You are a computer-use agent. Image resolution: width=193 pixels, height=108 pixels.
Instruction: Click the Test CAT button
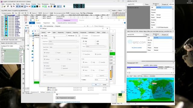tap(87, 76)
